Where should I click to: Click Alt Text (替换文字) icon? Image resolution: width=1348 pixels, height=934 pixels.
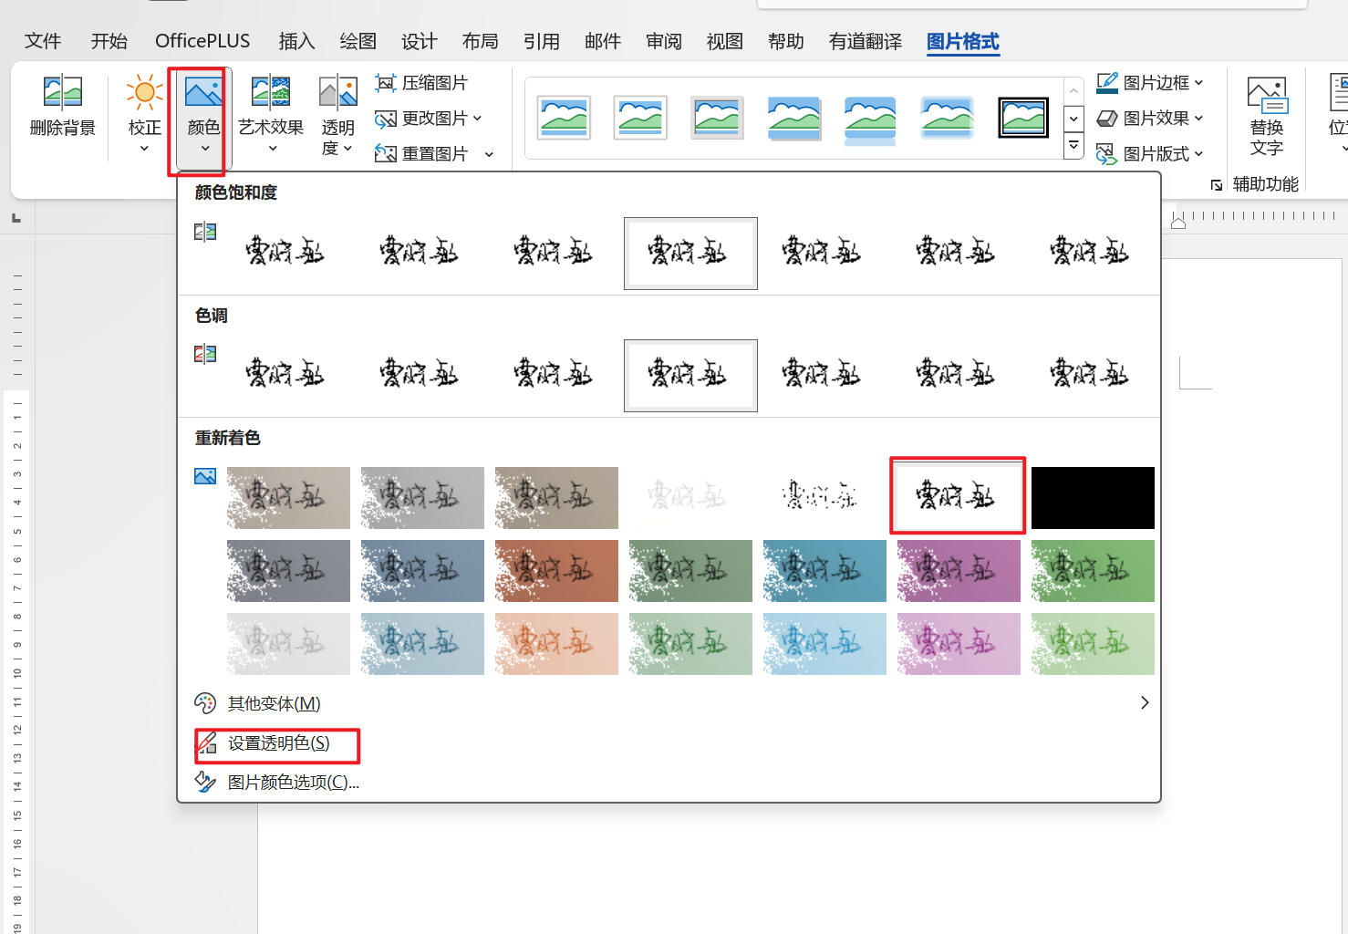click(x=1267, y=95)
